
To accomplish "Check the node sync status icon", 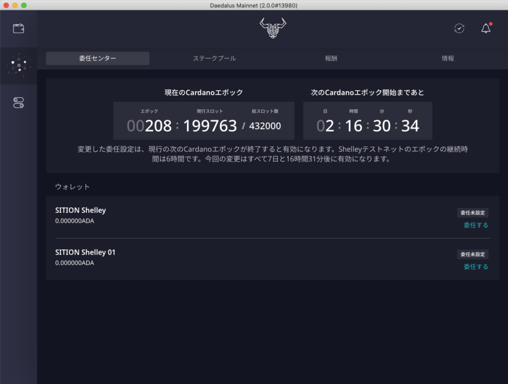I will tap(459, 28).
